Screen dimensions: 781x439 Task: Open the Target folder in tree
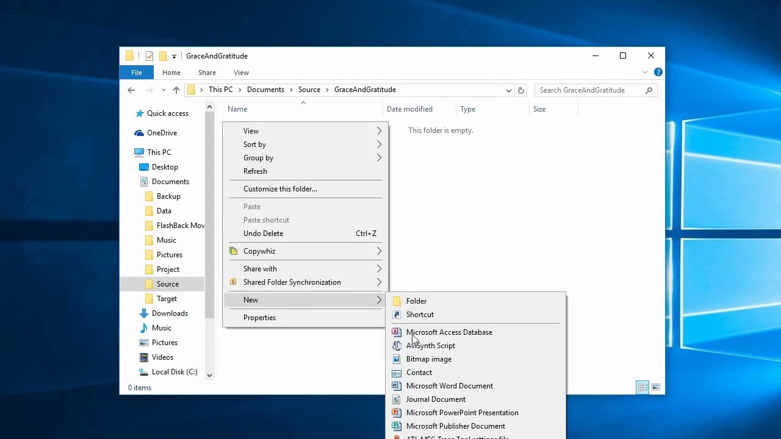pyautogui.click(x=167, y=299)
